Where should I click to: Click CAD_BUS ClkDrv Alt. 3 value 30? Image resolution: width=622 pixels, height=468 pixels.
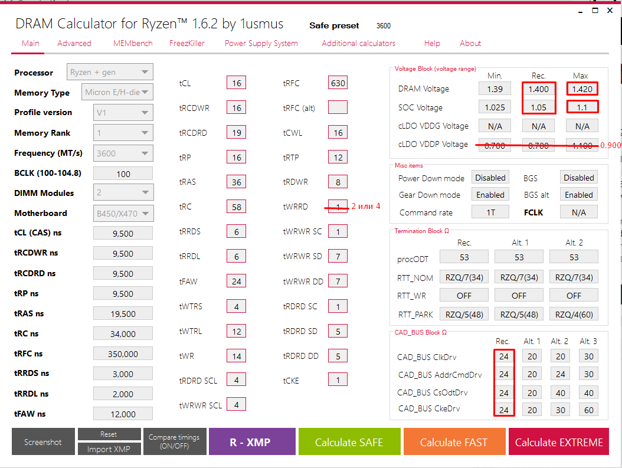click(589, 356)
